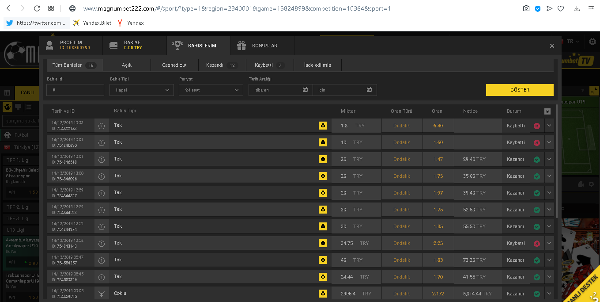Click the browser send icon beside the heart
Image resolution: width=600 pixels, height=302 pixels.
coord(549,8)
